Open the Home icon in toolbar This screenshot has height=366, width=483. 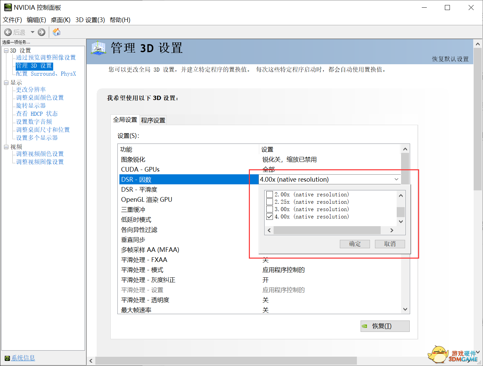(x=57, y=32)
